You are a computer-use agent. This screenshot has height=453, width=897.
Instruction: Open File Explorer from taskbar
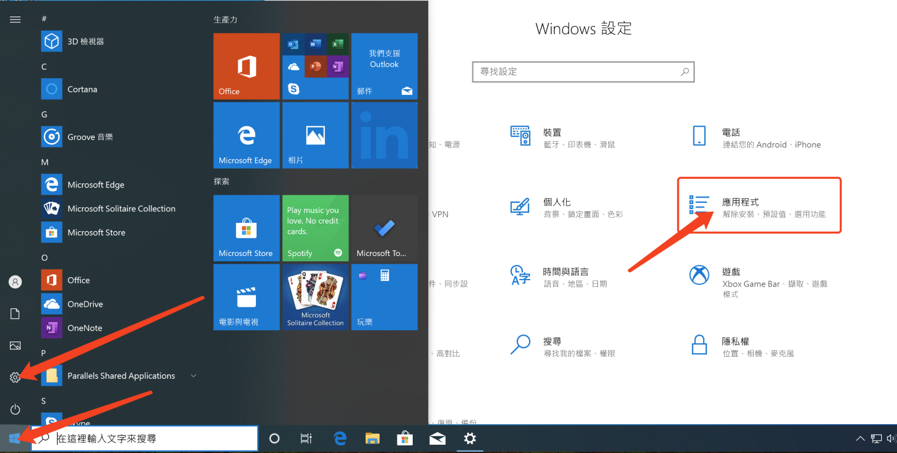(x=372, y=438)
